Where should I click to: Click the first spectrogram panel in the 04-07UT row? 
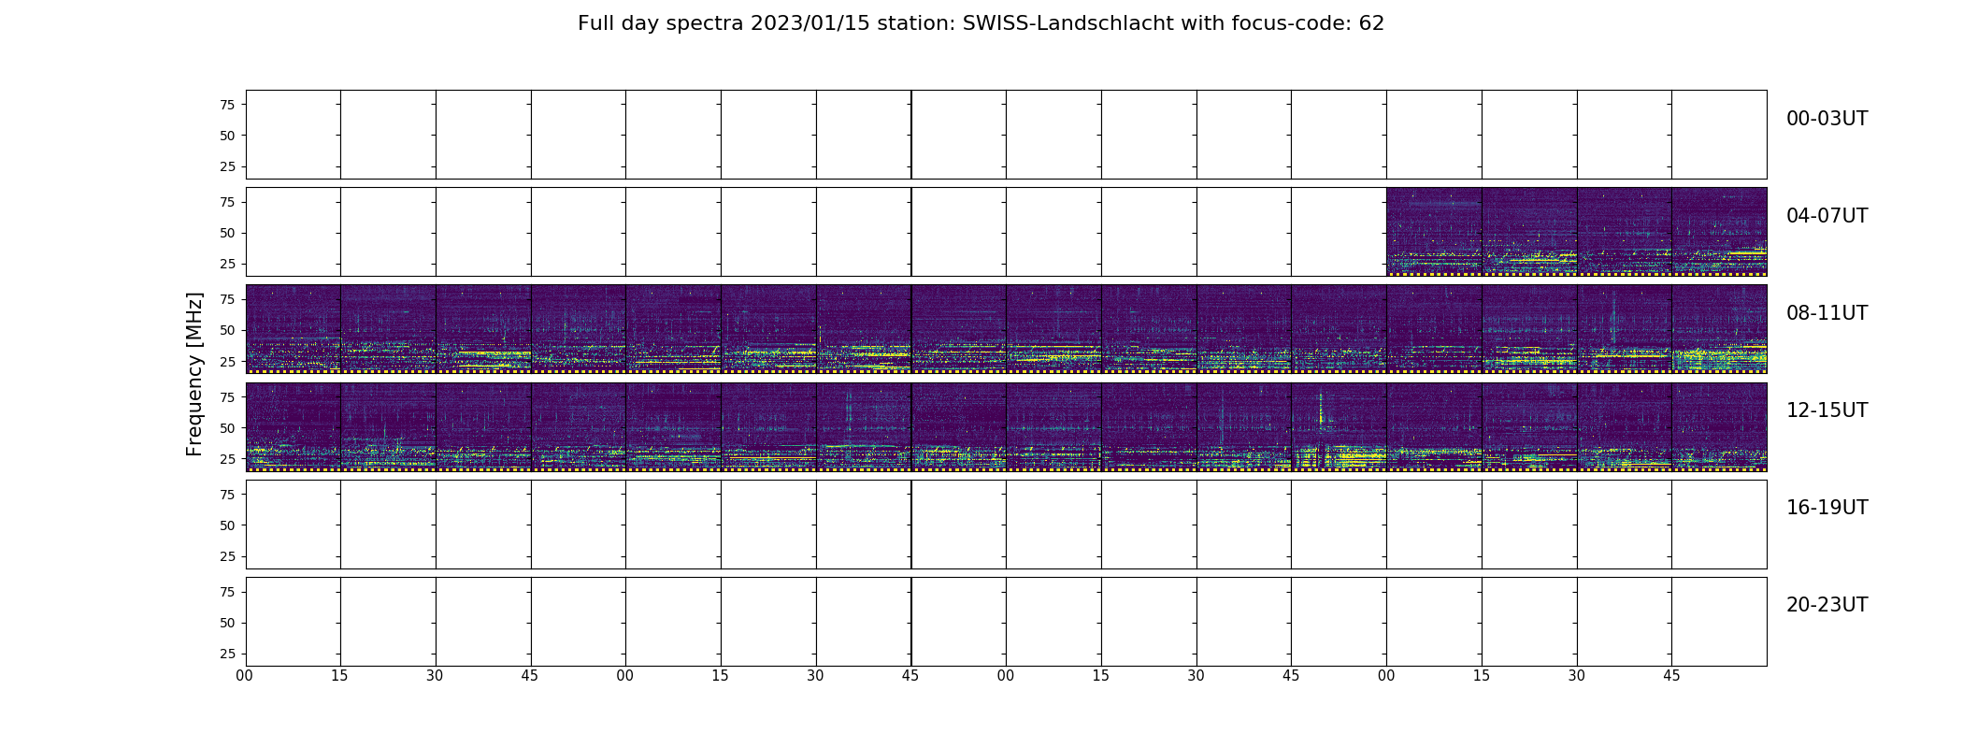[x=1434, y=232]
